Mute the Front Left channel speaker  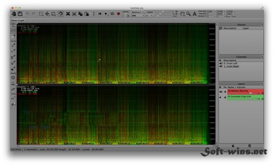tap(221, 63)
